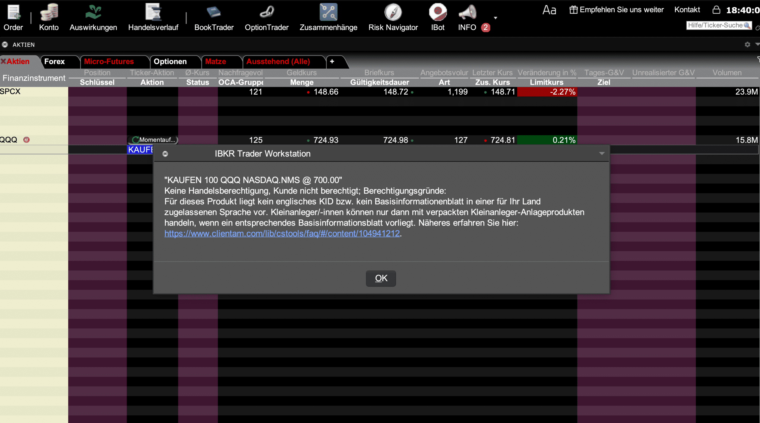Close the Aktien tab with red X
This screenshot has width=760, height=423.
pyautogui.click(x=3, y=61)
